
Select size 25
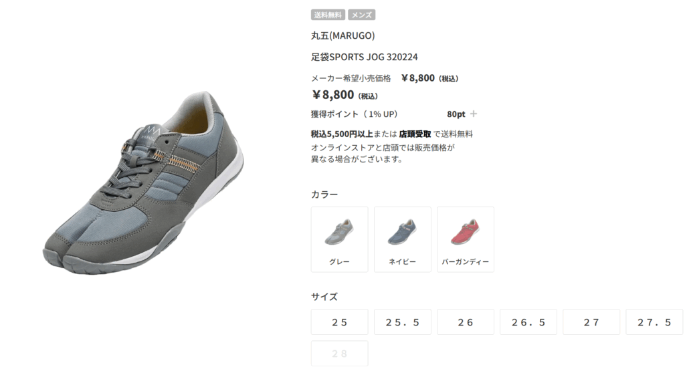[339, 322]
